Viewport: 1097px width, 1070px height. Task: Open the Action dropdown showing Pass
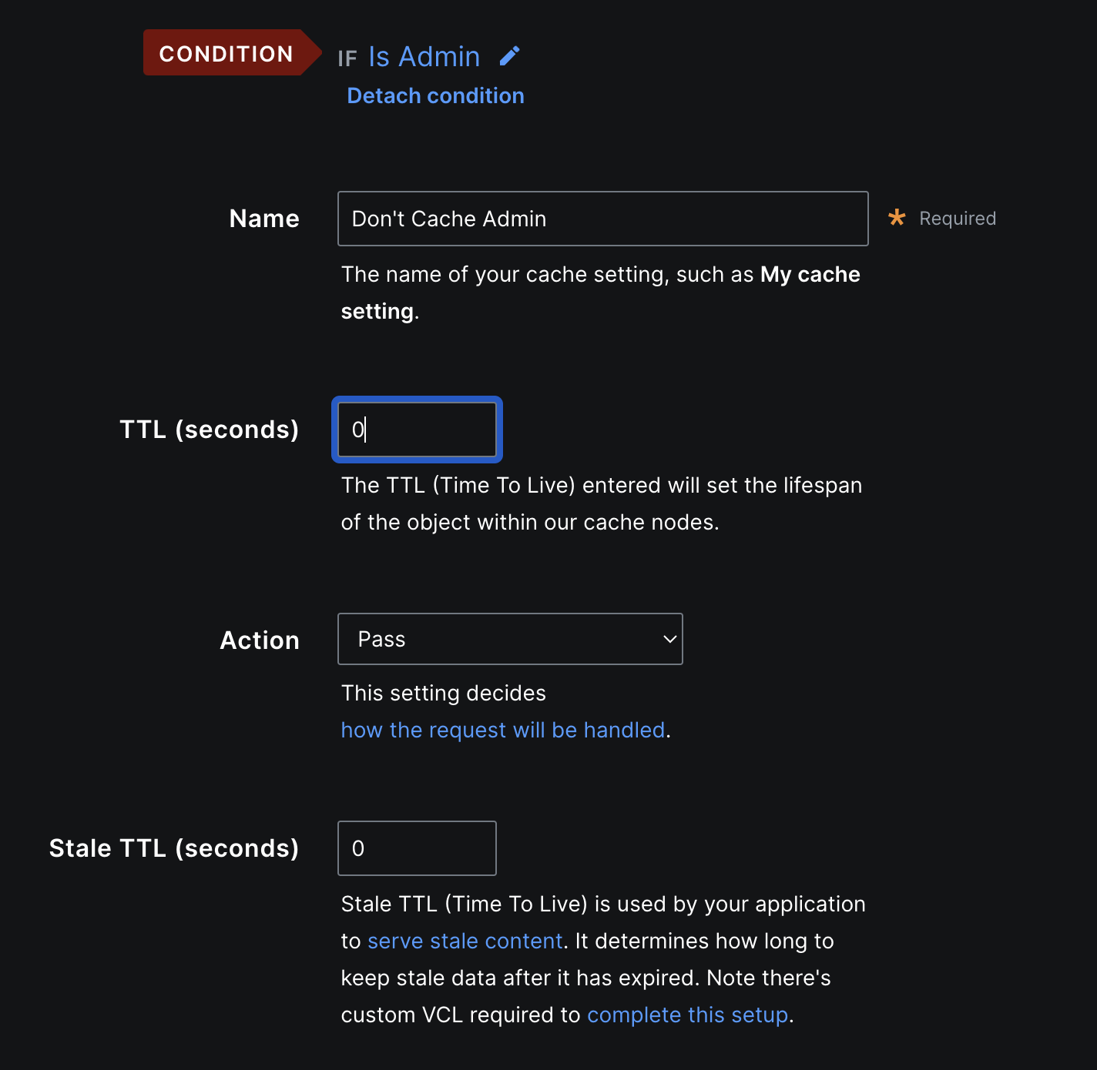[x=510, y=639]
